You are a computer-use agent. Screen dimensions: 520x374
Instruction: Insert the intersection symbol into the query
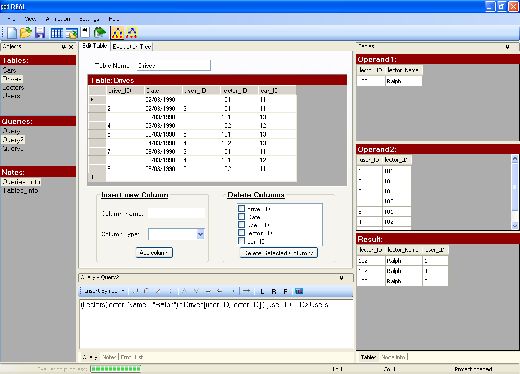pyautogui.click(x=147, y=291)
